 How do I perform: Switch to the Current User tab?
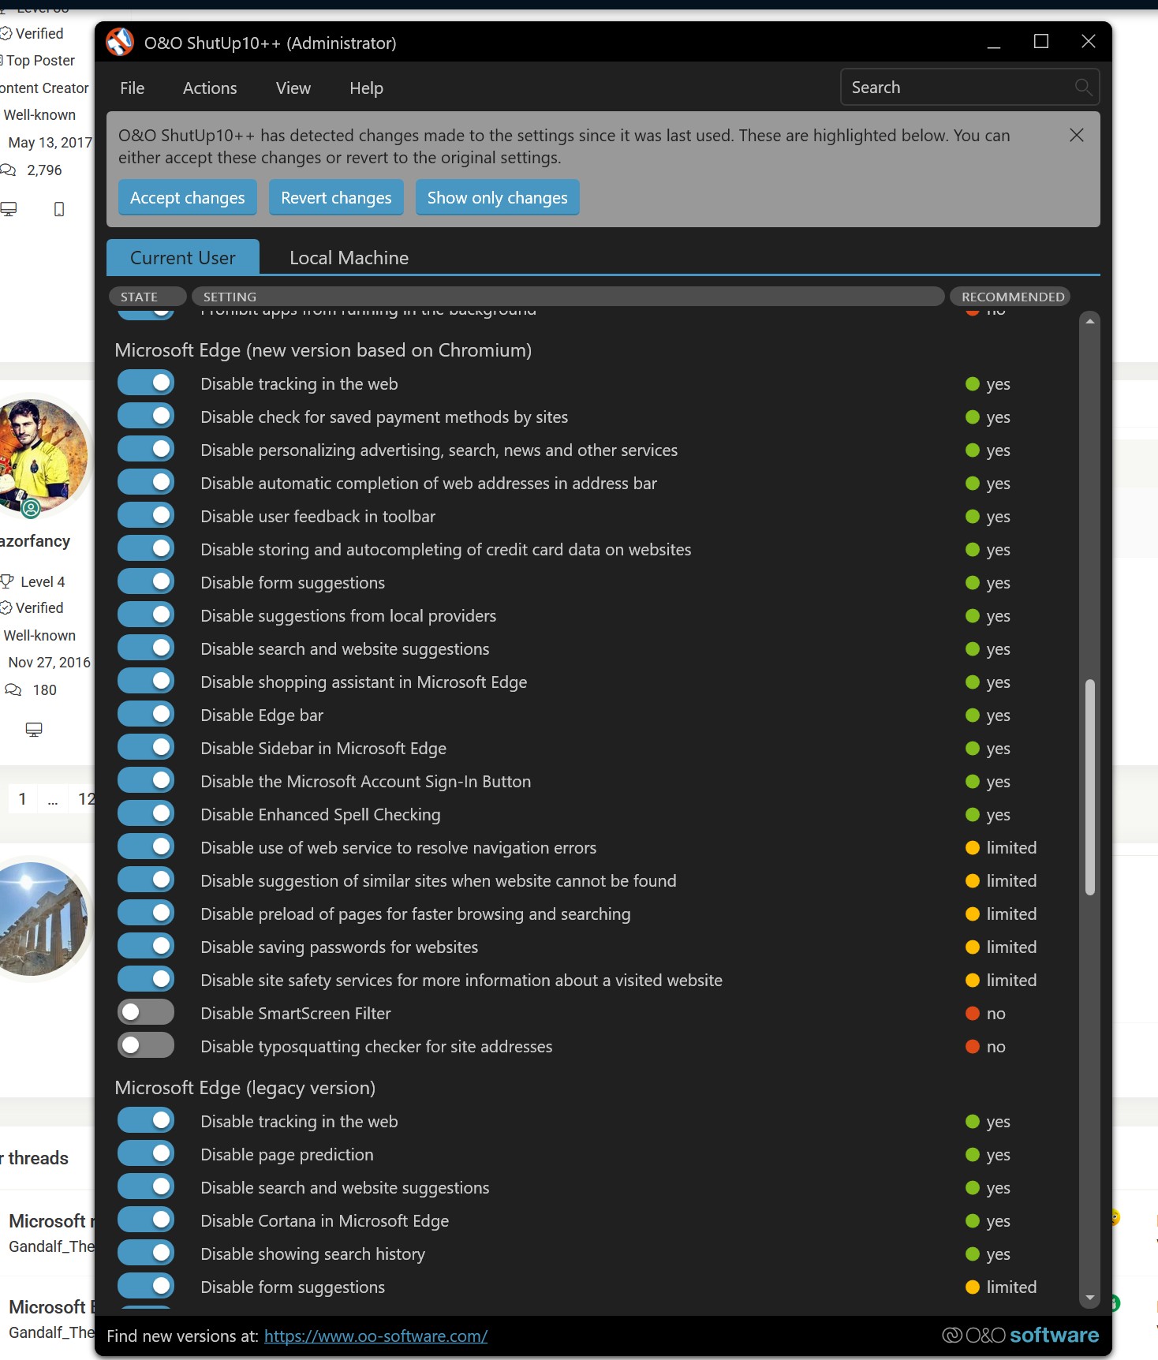click(183, 257)
